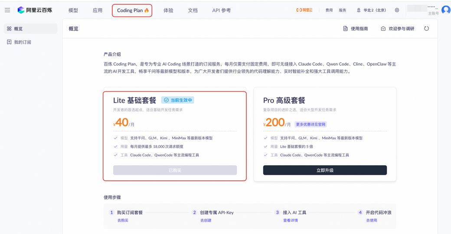Click the orange 阿里云 logo link
The height and width of the screenshot is (234, 451).
pos(304,10)
